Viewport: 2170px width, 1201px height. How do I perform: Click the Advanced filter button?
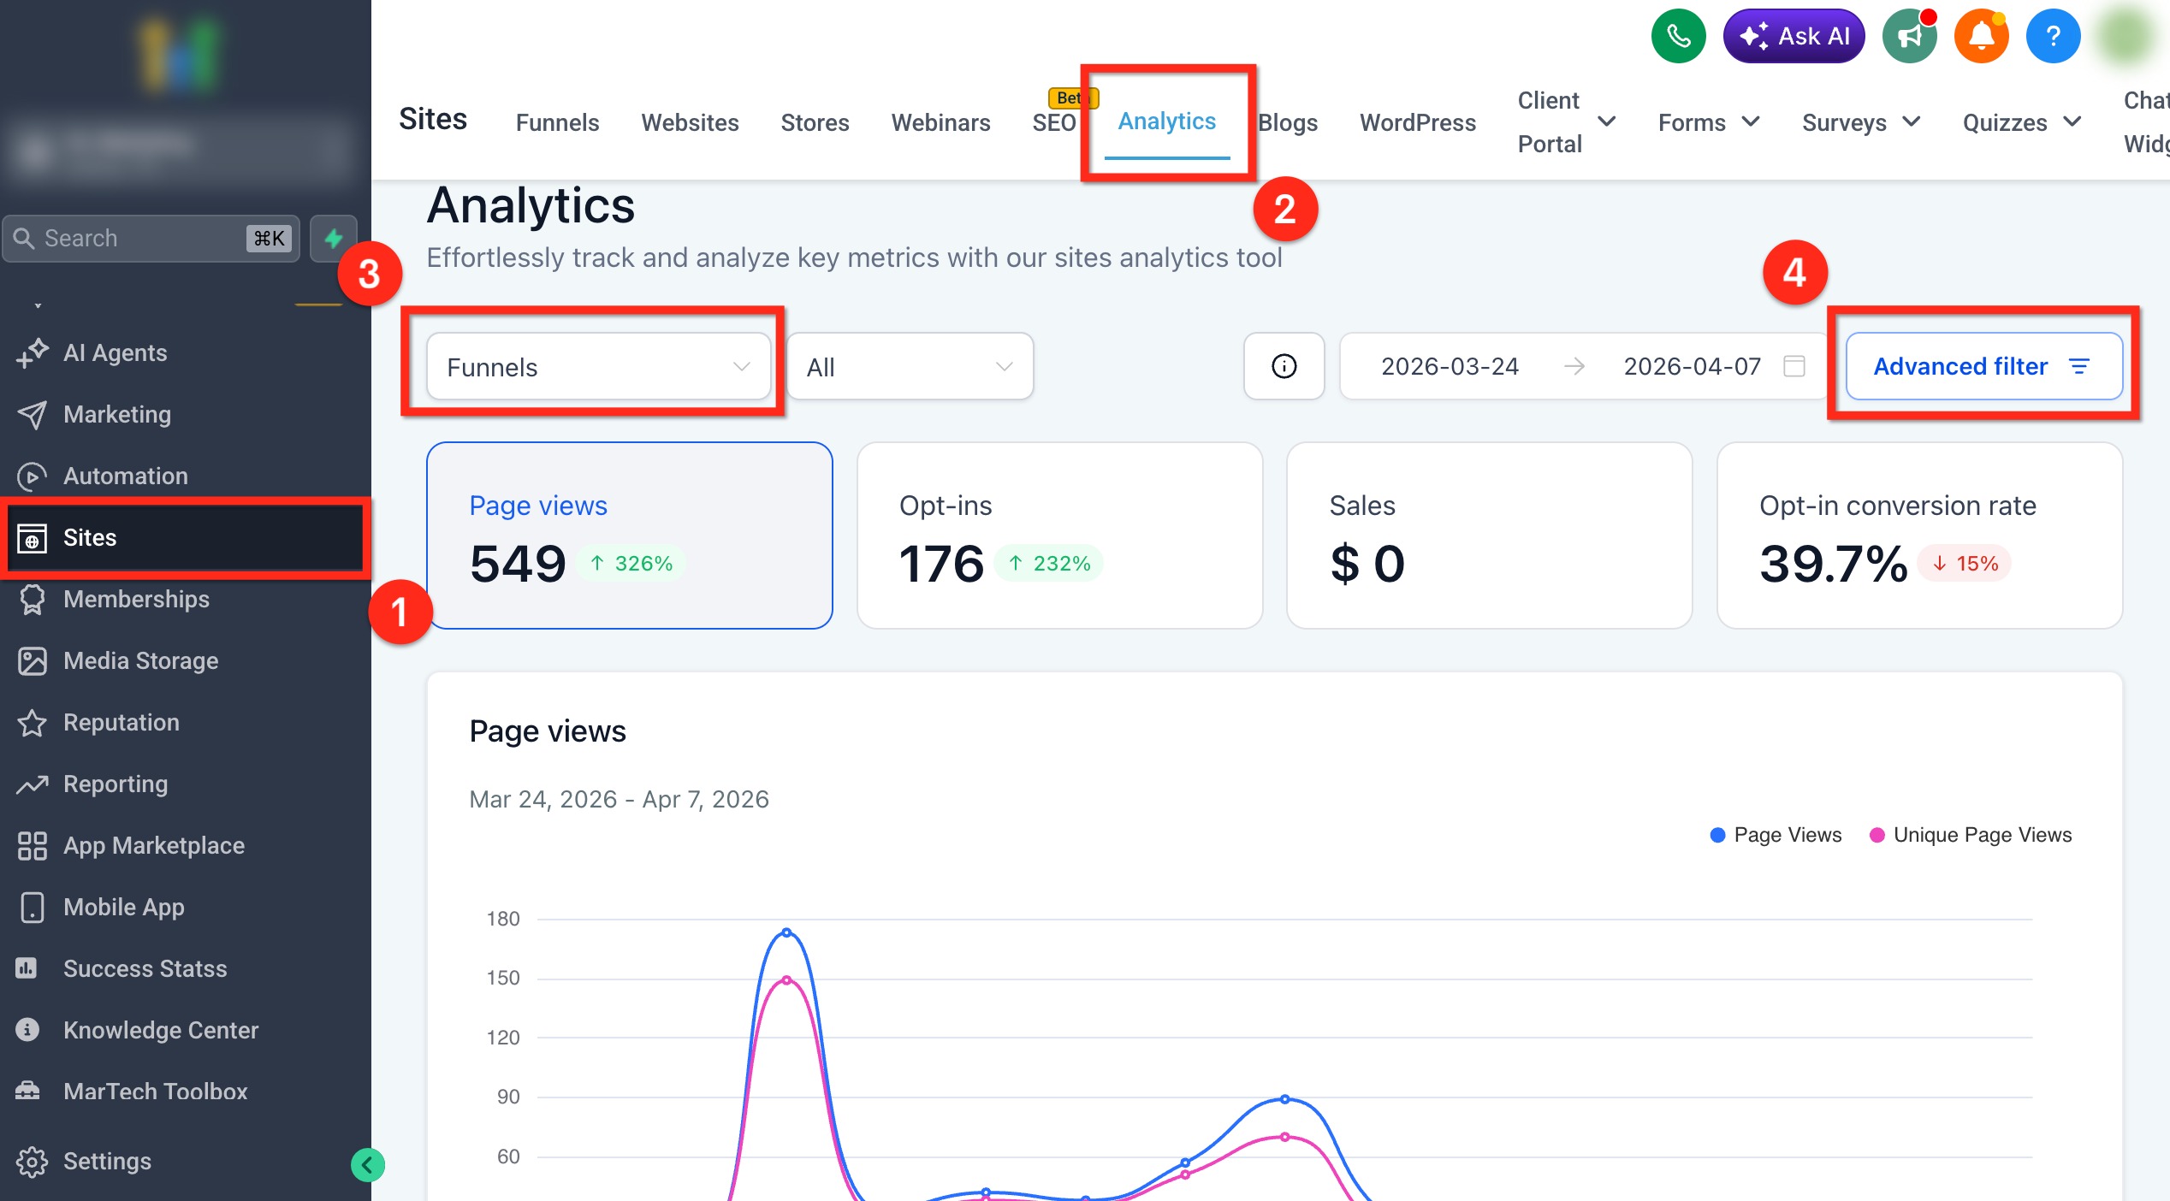click(1983, 366)
